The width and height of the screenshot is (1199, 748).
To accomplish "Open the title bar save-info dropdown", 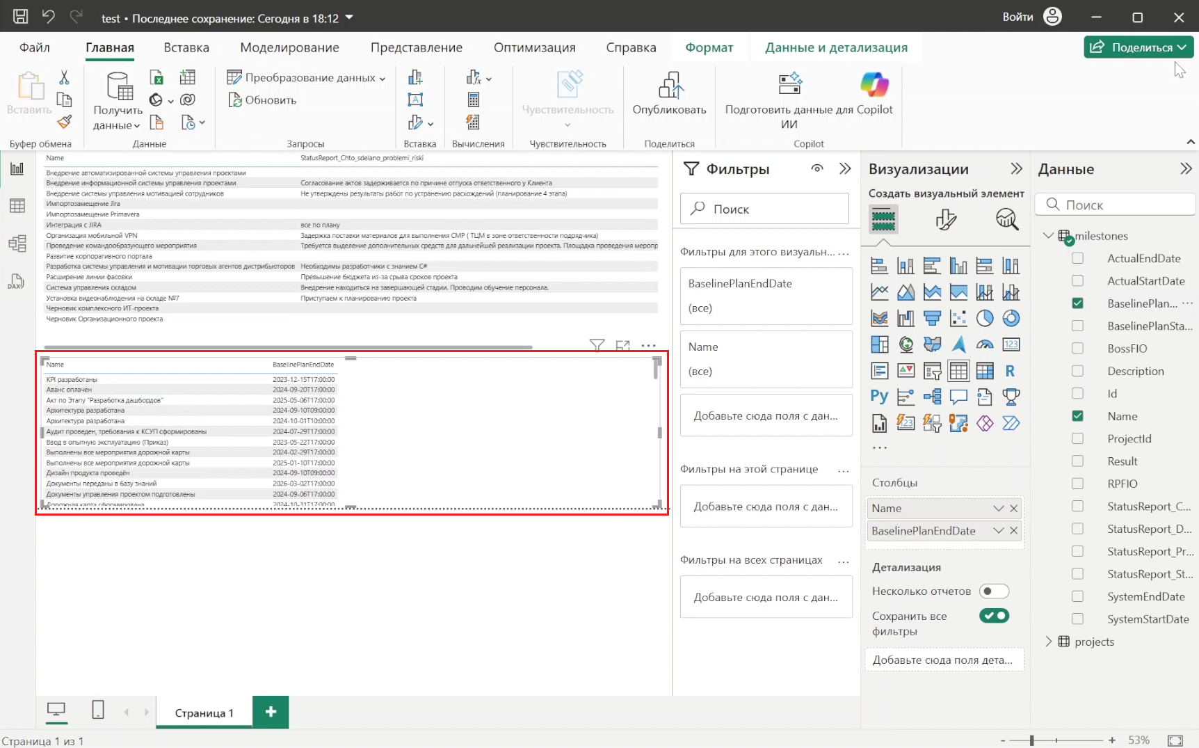I will pos(349,17).
